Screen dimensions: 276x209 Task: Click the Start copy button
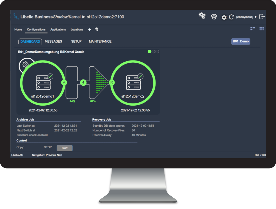[x=65, y=148]
